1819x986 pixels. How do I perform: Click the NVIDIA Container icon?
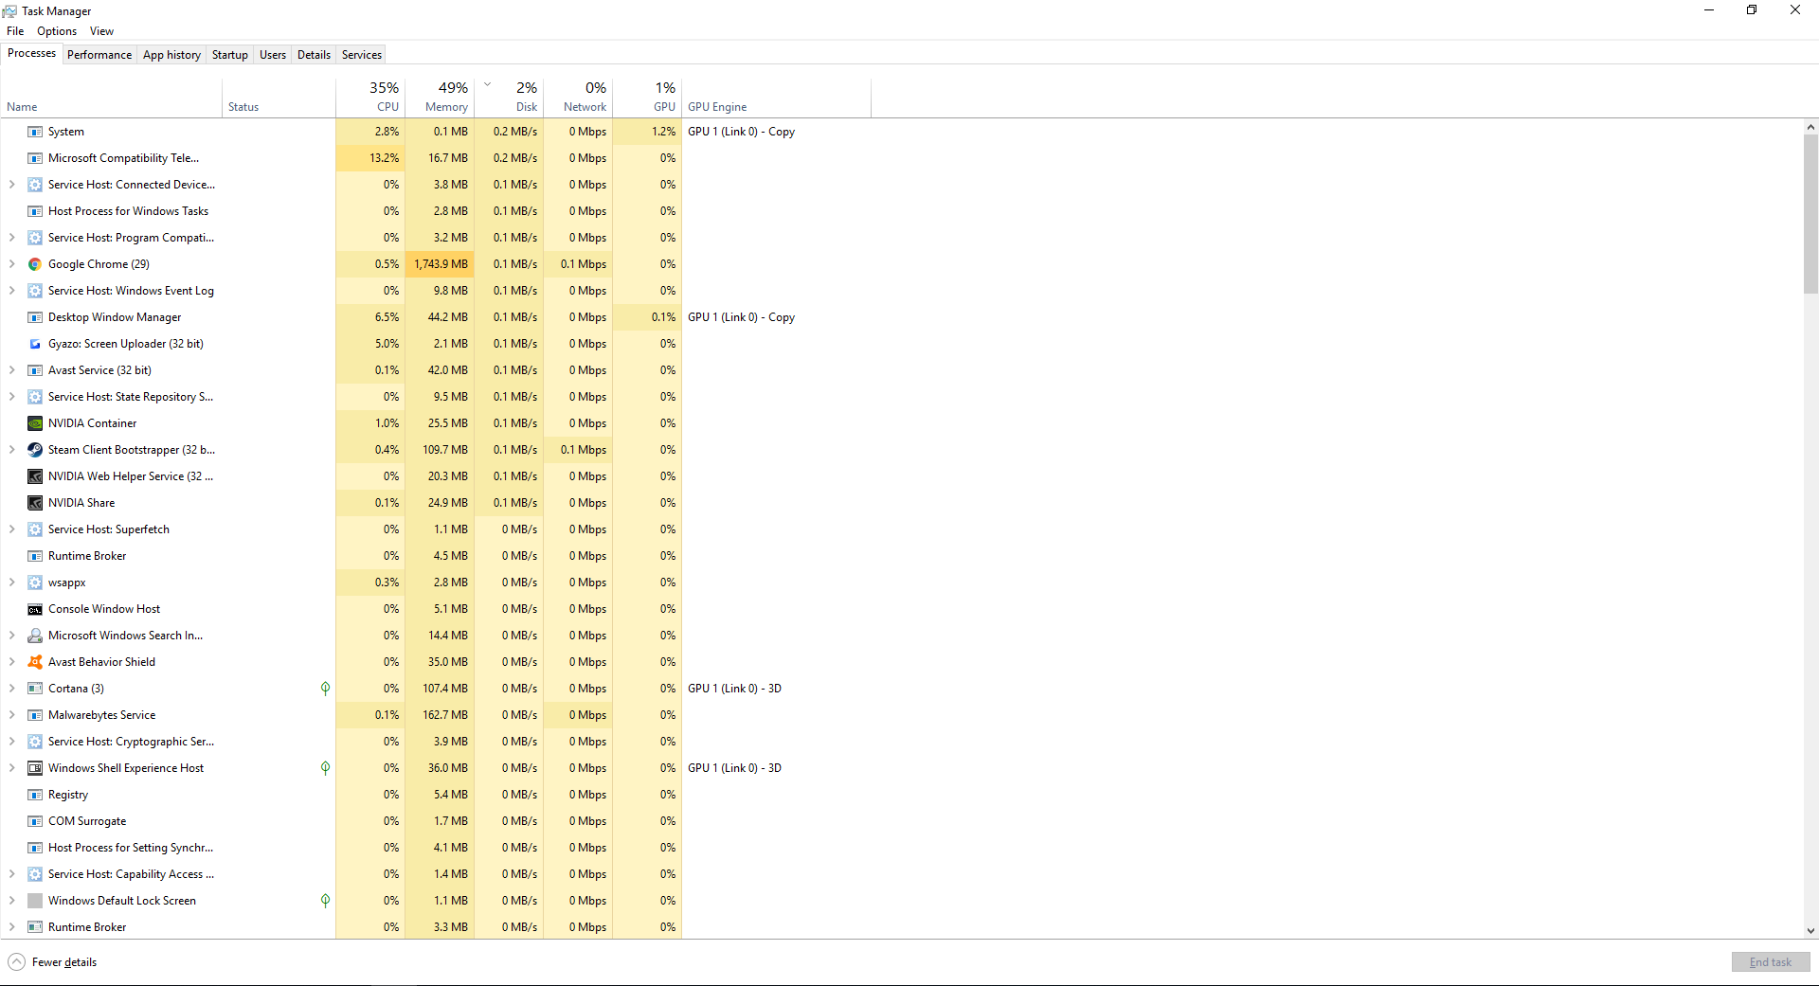pyautogui.click(x=35, y=423)
